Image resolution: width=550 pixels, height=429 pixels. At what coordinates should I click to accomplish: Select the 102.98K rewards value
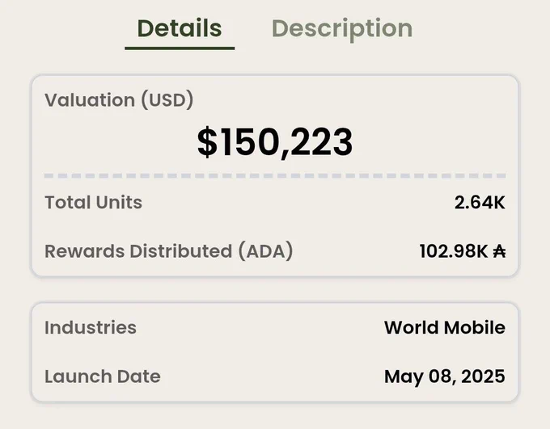click(x=454, y=251)
